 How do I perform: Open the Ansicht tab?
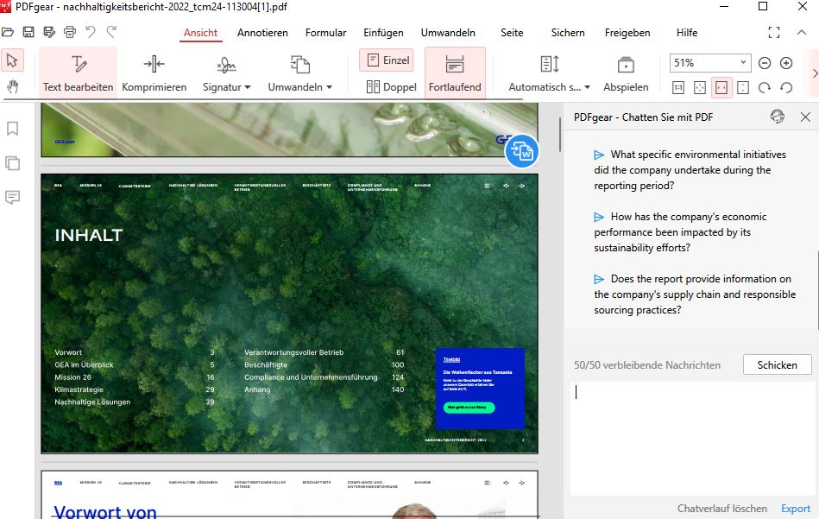200,33
